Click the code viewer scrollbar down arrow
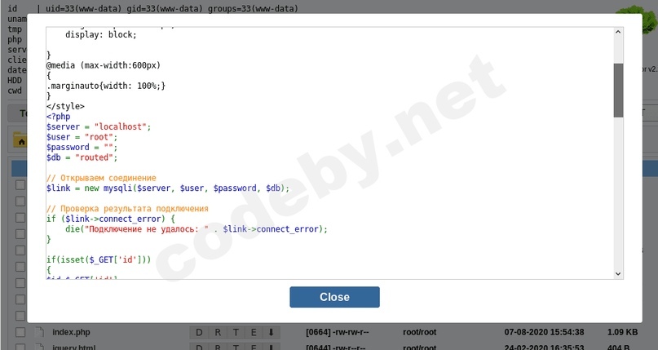The width and height of the screenshot is (658, 350). coord(618,273)
